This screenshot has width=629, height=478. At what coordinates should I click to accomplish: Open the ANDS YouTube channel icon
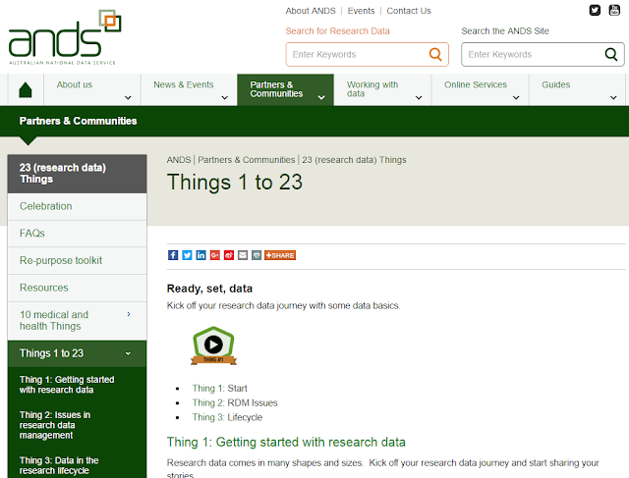click(x=614, y=10)
